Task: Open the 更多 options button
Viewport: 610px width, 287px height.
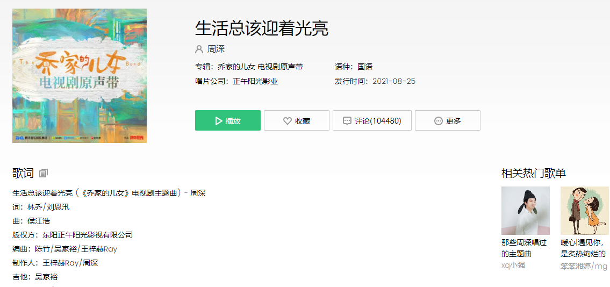Action: (x=447, y=120)
